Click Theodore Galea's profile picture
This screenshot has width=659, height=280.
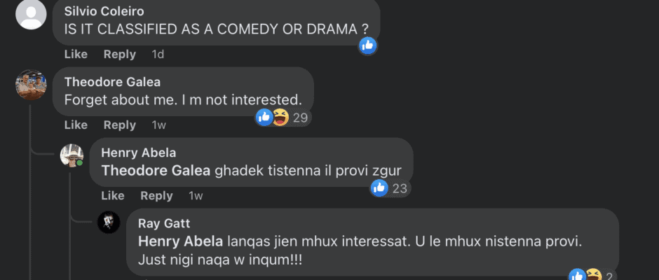[x=31, y=85]
